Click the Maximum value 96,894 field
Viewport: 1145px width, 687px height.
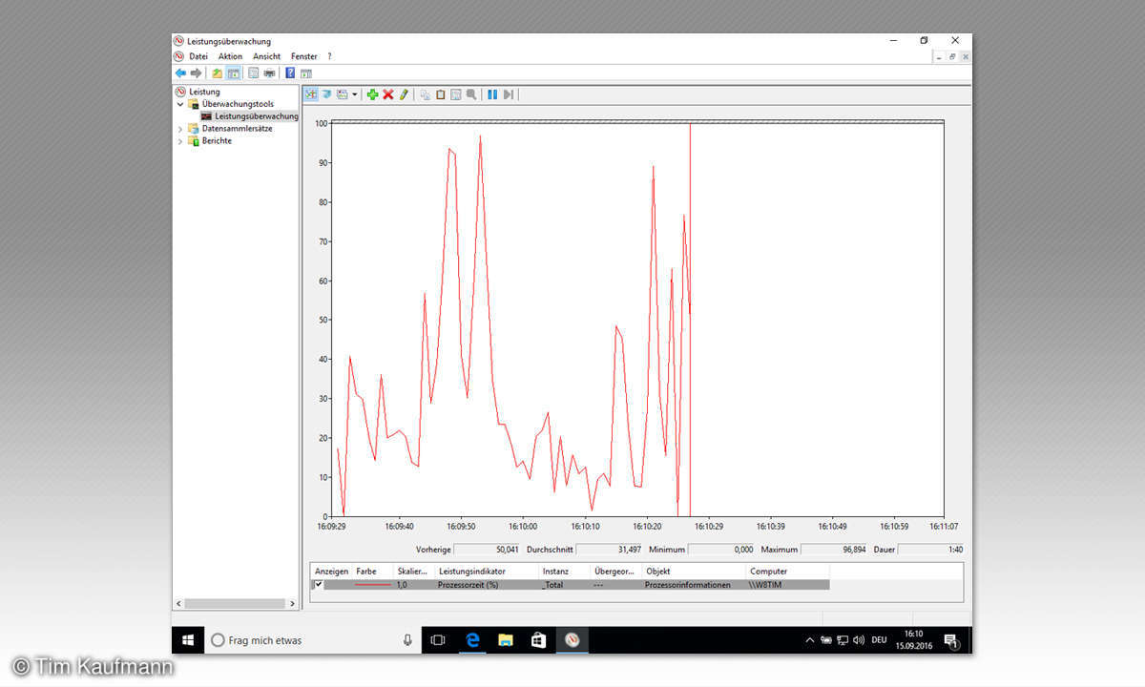pos(834,550)
